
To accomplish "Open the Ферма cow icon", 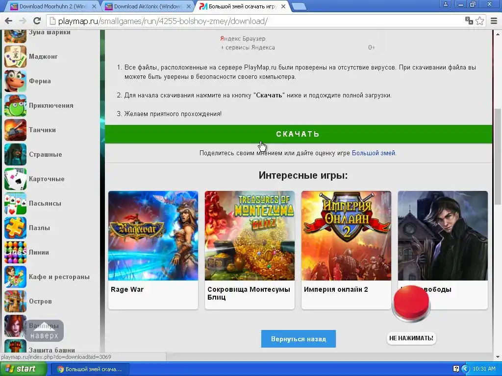I will pyautogui.click(x=15, y=81).
